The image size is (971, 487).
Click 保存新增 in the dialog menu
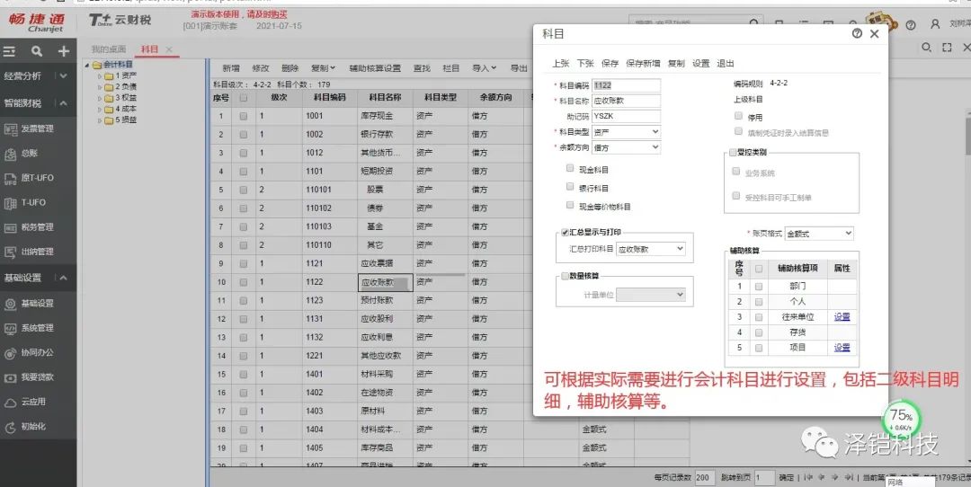pyautogui.click(x=643, y=64)
